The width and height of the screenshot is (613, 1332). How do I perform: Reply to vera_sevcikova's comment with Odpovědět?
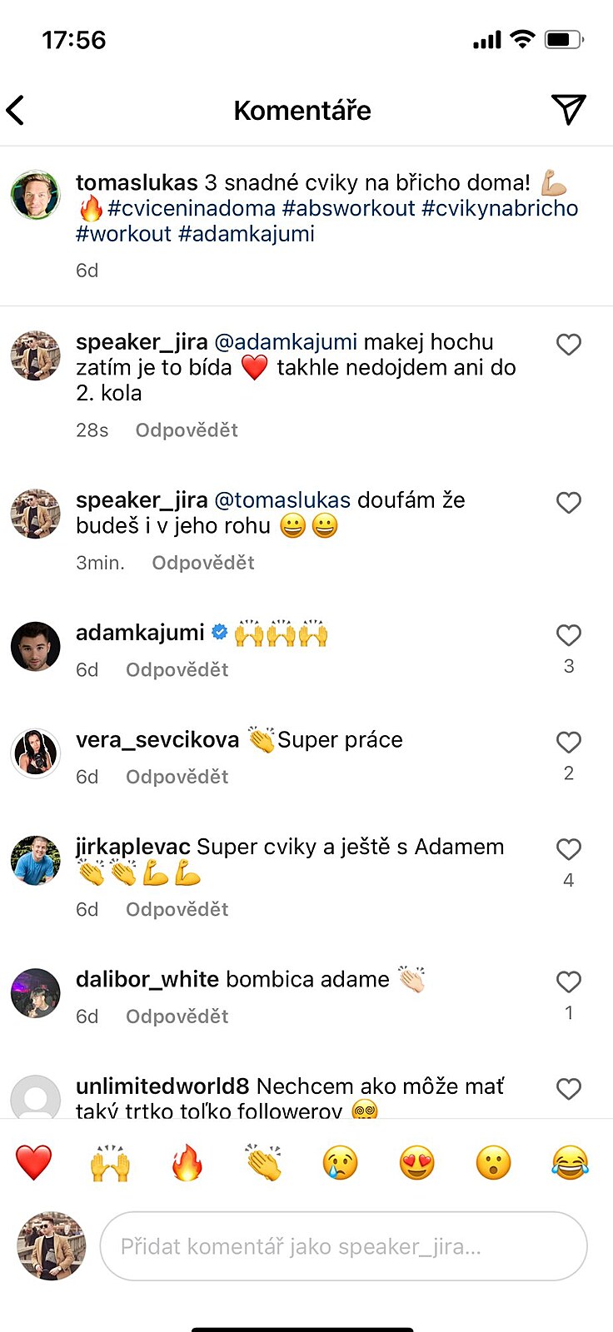pyautogui.click(x=177, y=777)
